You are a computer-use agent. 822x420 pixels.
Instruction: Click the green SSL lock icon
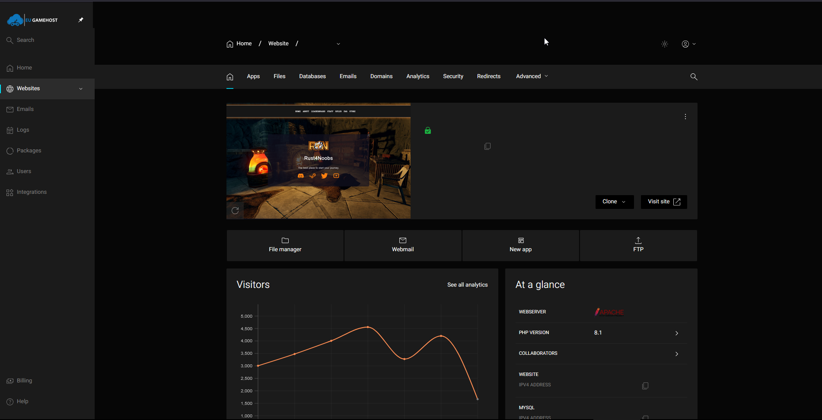tap(428, 130)
